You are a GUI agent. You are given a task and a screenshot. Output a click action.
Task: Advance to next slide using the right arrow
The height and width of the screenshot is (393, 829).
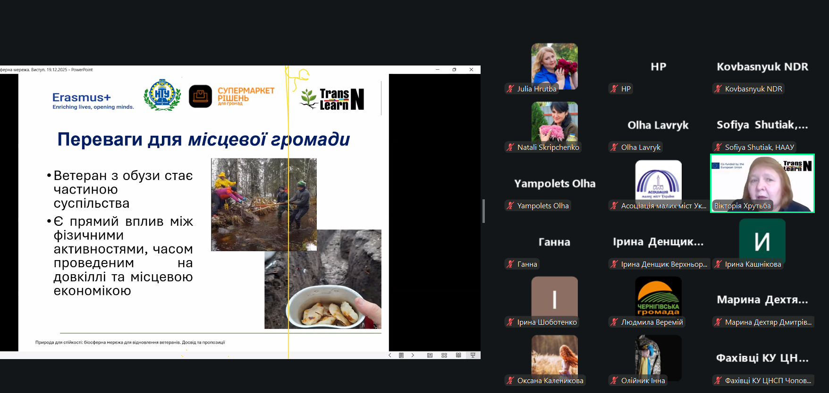(x=413, y=355)
